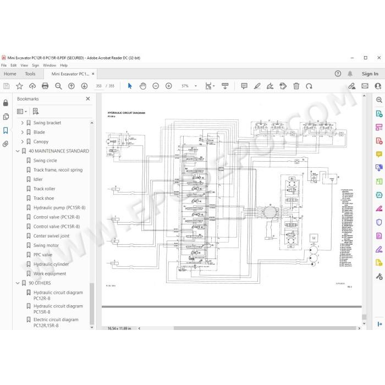Click the upload to cloud icon
The height and width of the screenshot is (385, 385).
pos(32,86)
